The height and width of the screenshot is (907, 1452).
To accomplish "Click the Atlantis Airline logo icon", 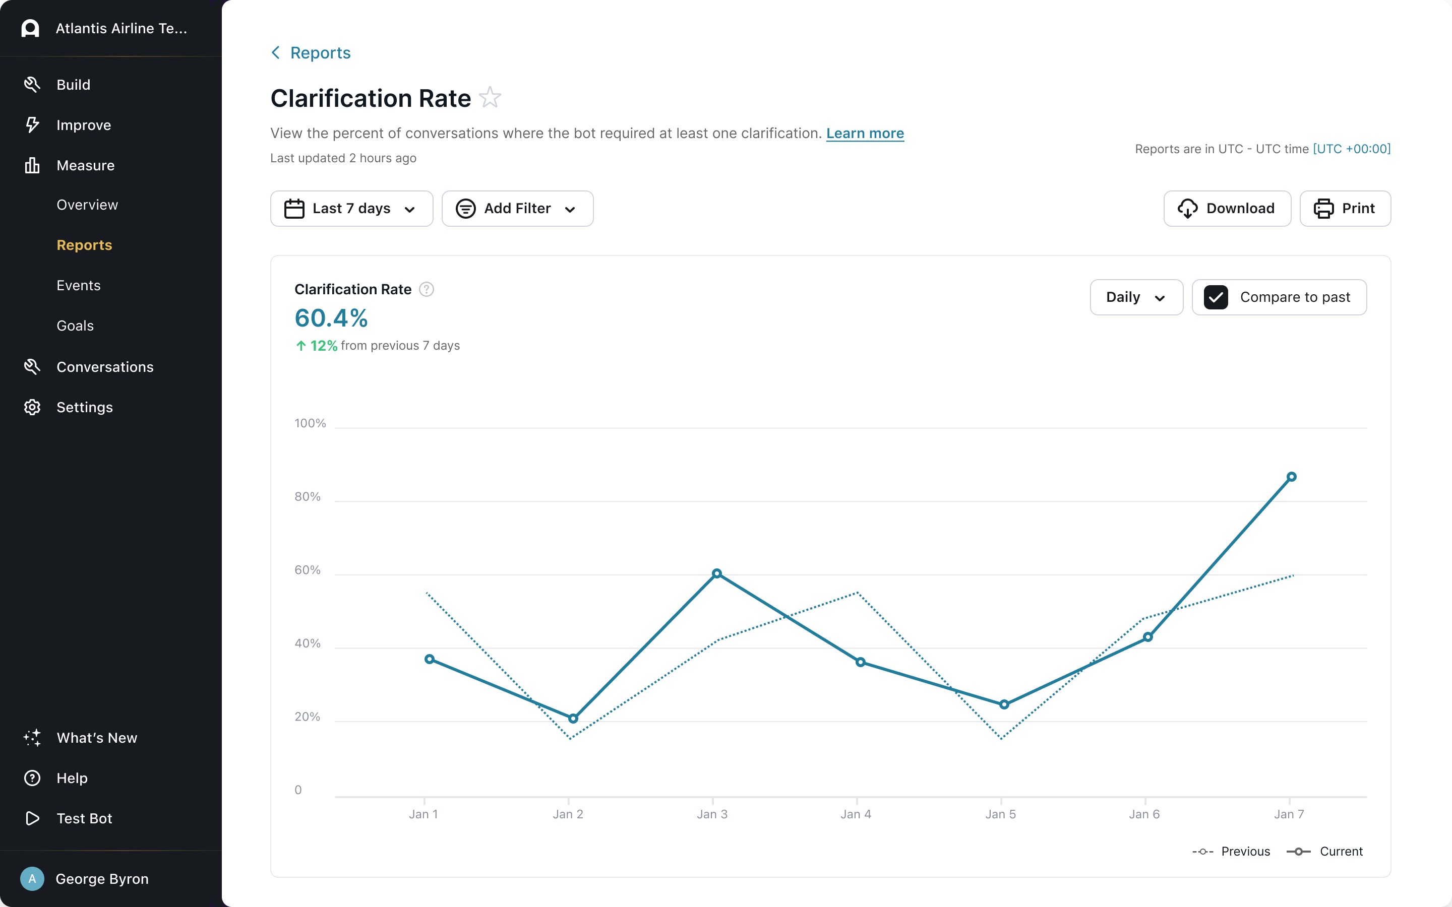I will click(30, 28).
